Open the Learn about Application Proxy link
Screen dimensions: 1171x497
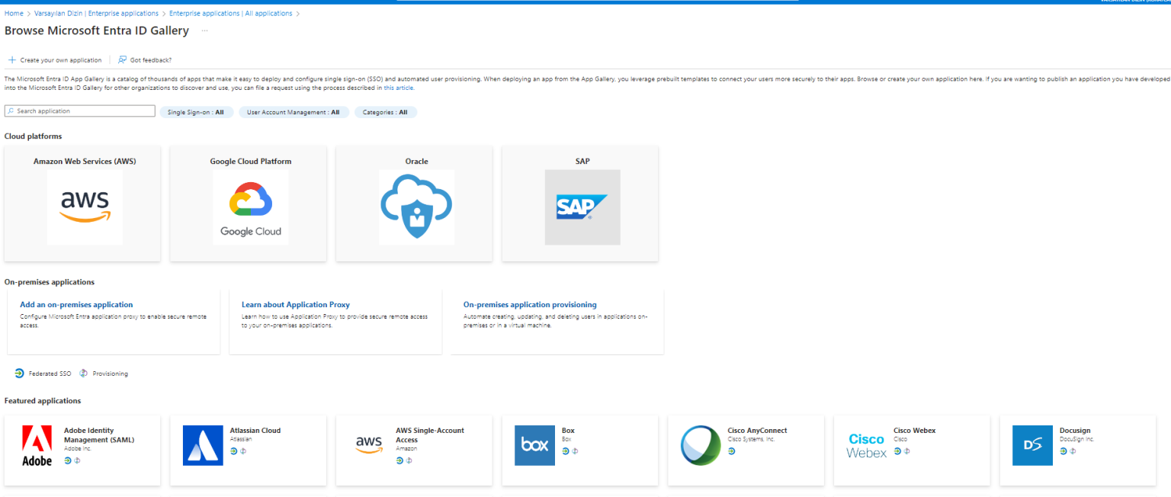point(295,304)
